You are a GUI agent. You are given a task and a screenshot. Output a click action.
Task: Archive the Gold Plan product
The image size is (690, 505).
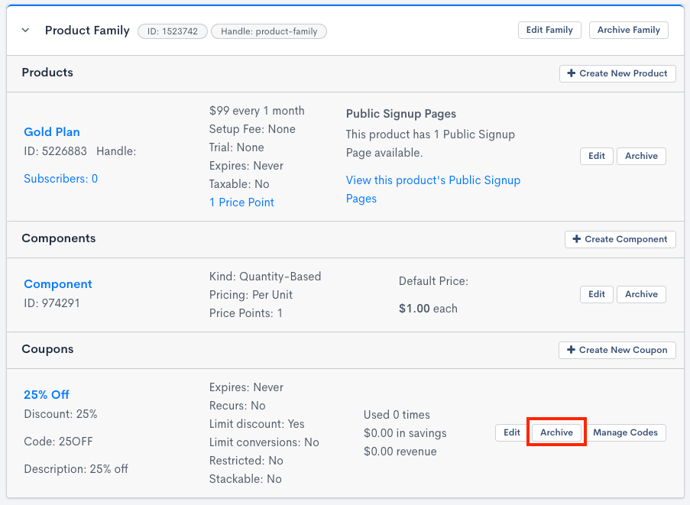641,156
